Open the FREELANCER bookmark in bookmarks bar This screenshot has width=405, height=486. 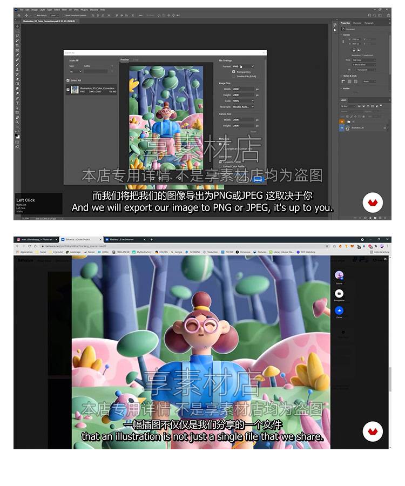pyautogui.click(x=121, y=252)
